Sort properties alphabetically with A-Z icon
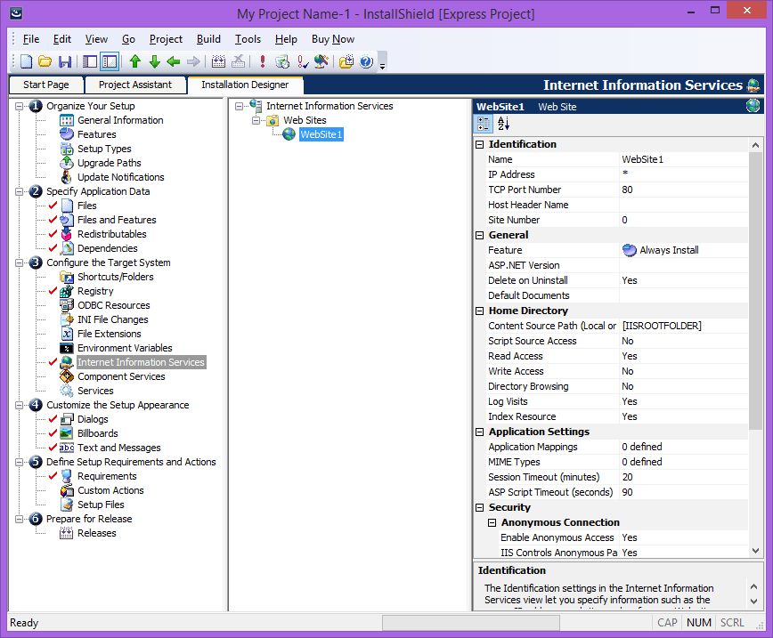The height and width of the screenshot is (638, 773). (x=503, y=124)
